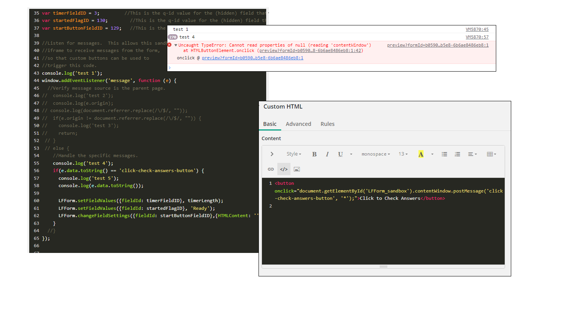Click line 35 var timerFieldID declaration
The height and width of the screenshot is (328, 577).
[x=70, y=13]
